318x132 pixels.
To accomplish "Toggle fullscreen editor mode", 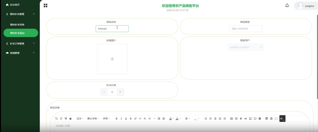I will (276, 118).
